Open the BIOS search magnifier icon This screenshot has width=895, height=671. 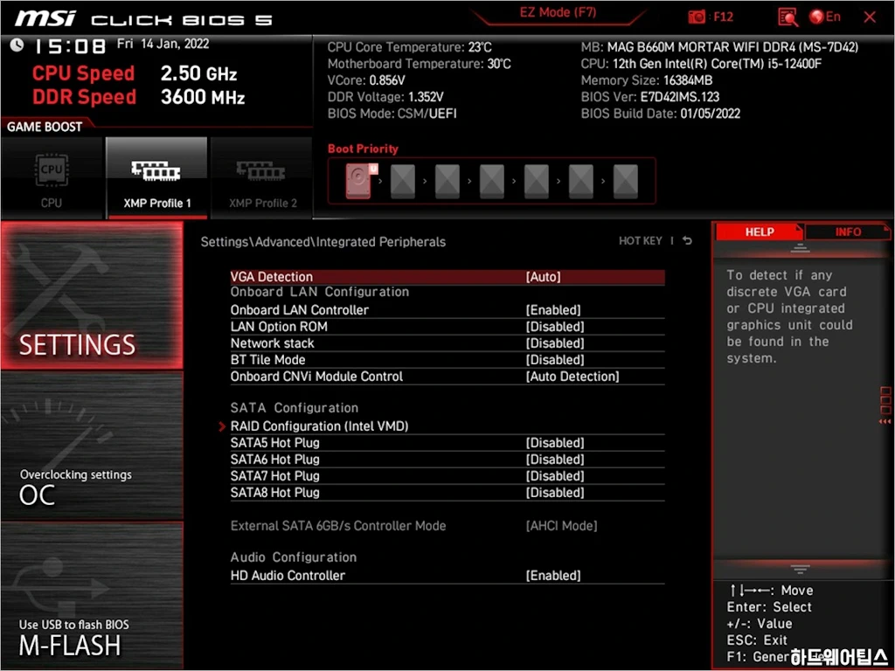(x=787, y=17)
